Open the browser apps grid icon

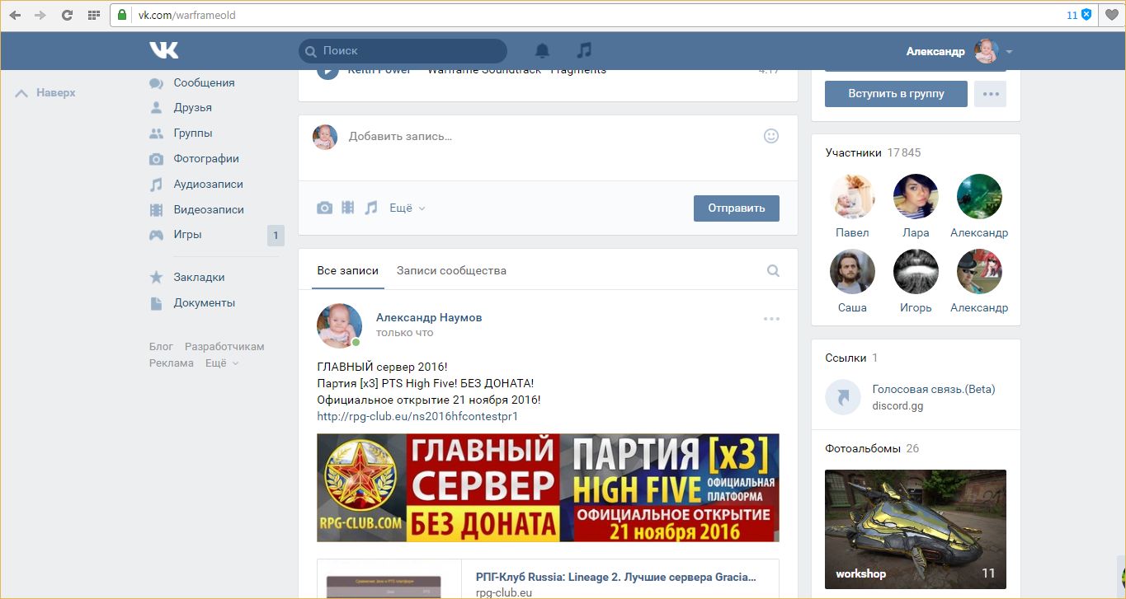tap(93, 15)
